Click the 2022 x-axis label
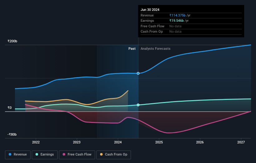This screenshot has height=163, width=256. pyautogui.click(x=36, y=142)
